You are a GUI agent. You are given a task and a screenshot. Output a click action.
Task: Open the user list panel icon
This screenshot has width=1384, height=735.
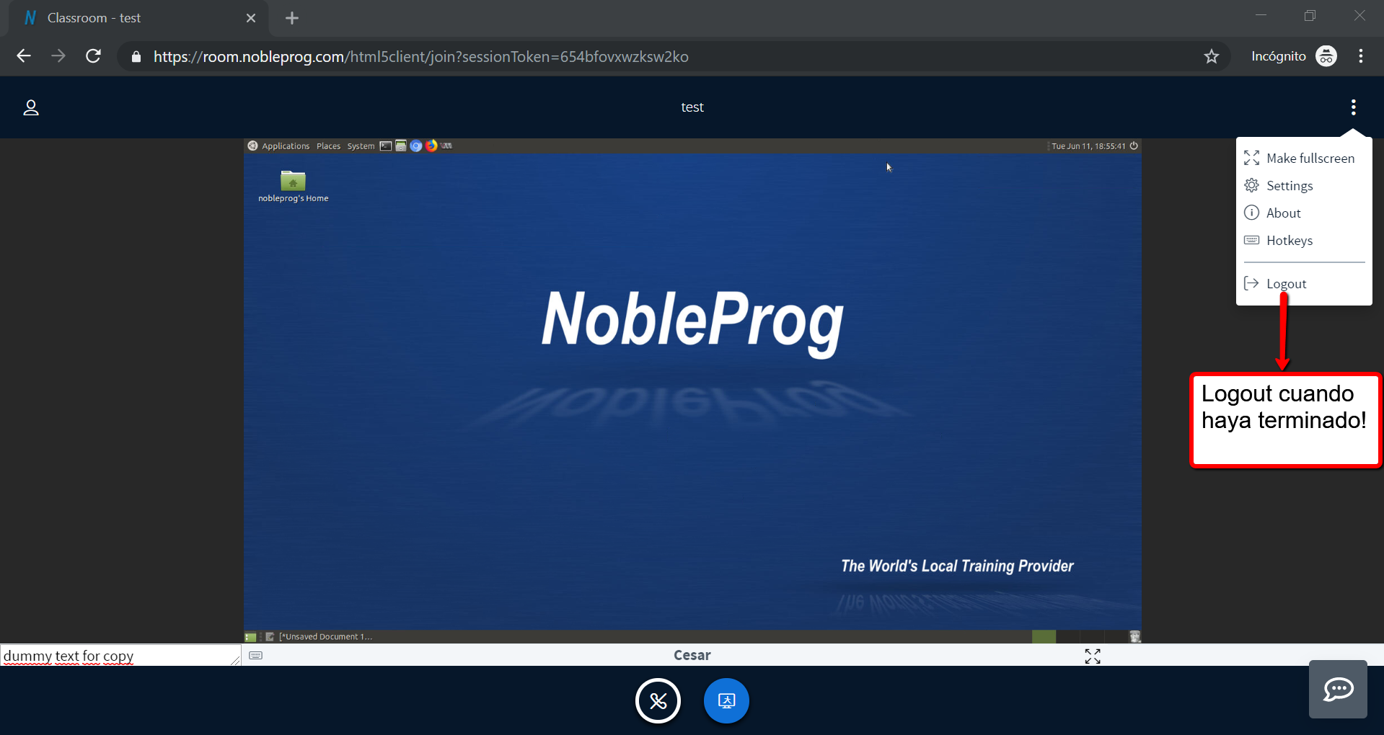[31, 107]
